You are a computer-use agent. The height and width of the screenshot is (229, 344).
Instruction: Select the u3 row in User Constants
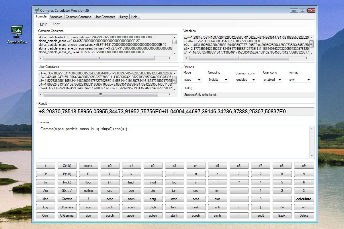(105, 81)
